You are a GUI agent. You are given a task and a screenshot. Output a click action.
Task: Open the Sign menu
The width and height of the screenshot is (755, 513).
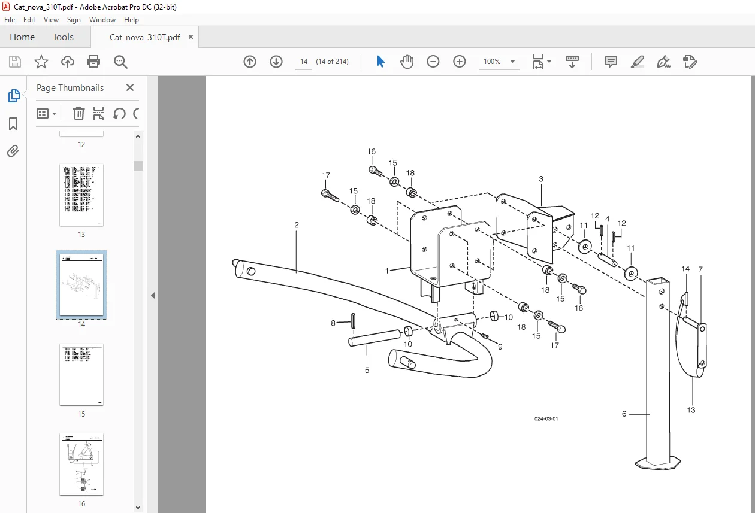pyautogui.click(x=74, y=19)
